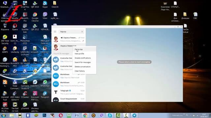Select Disable notifications option

pos(84,58)
